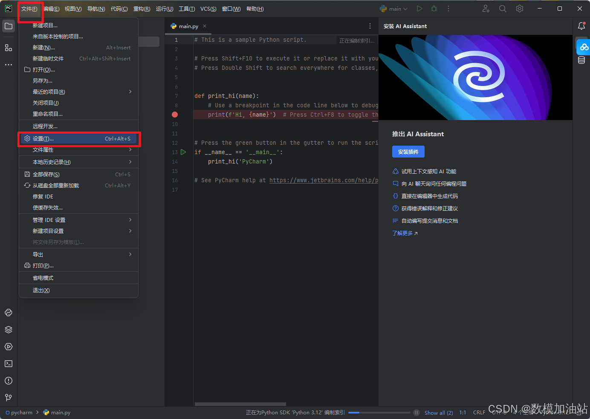Open the Structure tool window icon
This screenshot has width=590, height=419.
tap(9, 48)
